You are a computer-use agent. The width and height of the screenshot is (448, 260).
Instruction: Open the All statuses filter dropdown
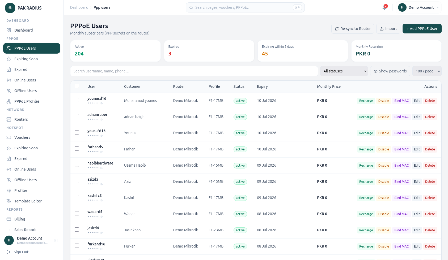(344, 71)
